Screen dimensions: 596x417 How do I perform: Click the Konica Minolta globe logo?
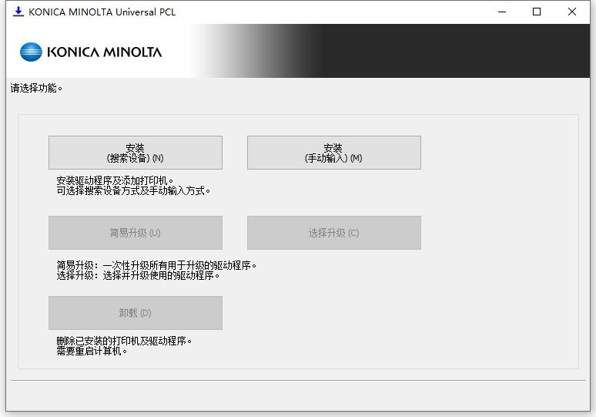click(x=31, y=52)
